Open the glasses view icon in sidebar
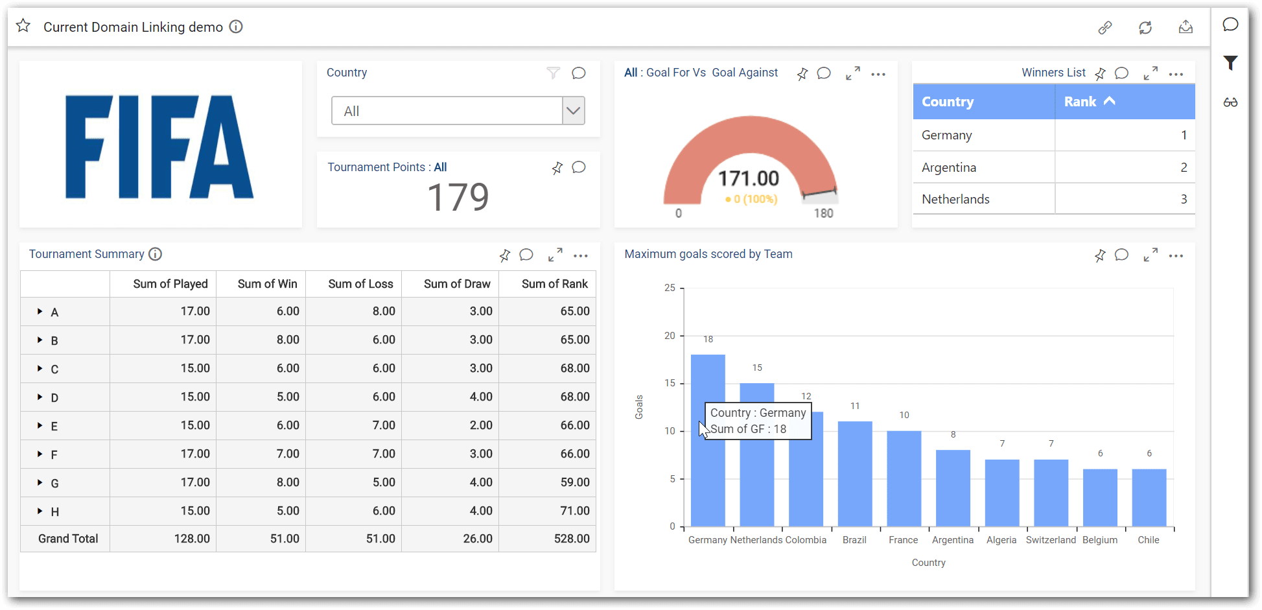The width and height of the screenshot is (1262, 610). pyautogui.click(x=1230, y=102)
